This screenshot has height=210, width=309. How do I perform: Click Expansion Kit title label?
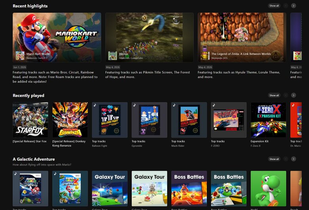click(259, 141)
